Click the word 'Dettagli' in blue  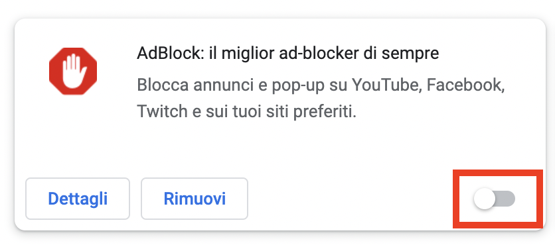(x=78, y=199)
